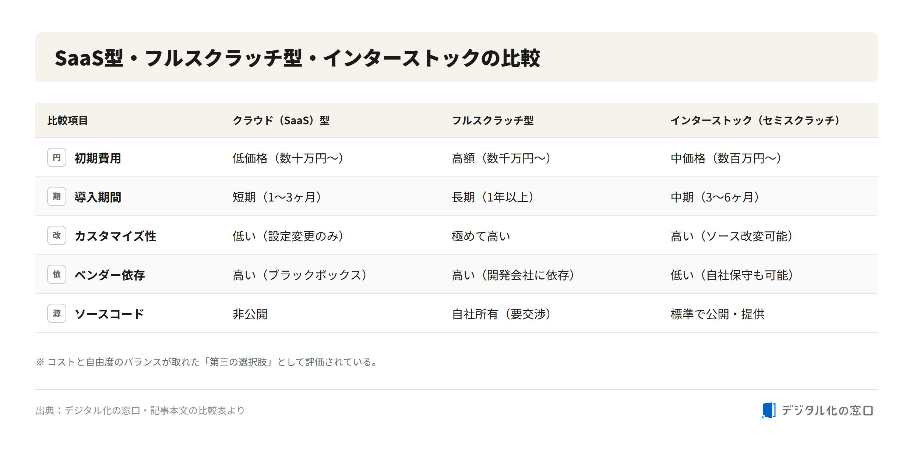This screenshot has width=913, height=453.
Task: Click the 改 icon beside カスタマイズ性
Action: tap(57, 235)
